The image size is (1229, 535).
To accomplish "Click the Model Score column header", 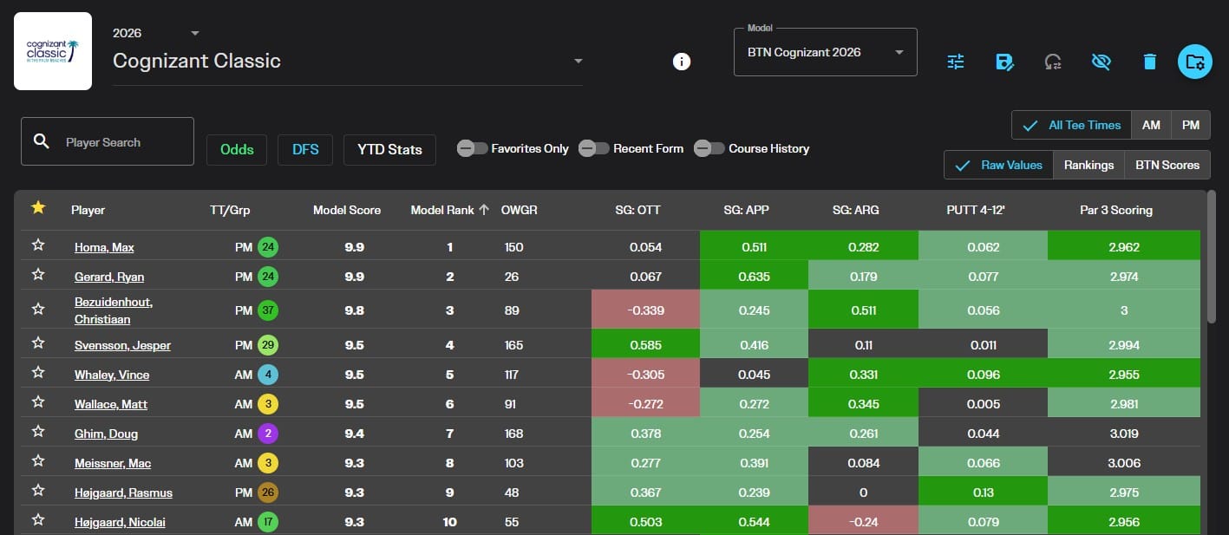I will pyautogui.click(x=347, y=210).
